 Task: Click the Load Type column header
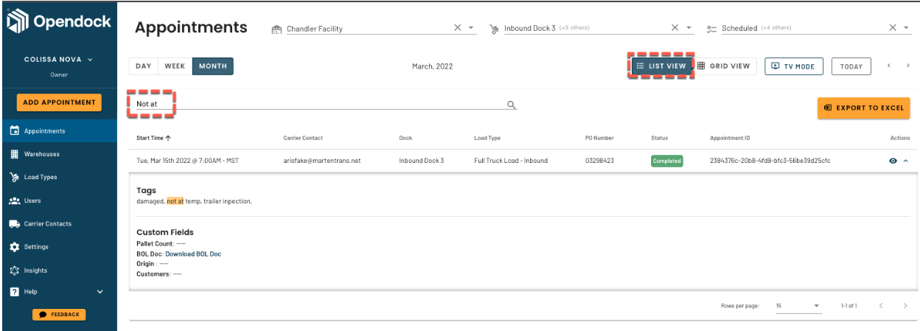click(487, 138)
